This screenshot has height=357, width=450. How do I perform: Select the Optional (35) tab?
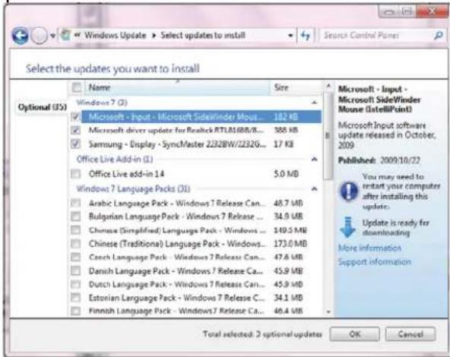[x=43, y=107]
